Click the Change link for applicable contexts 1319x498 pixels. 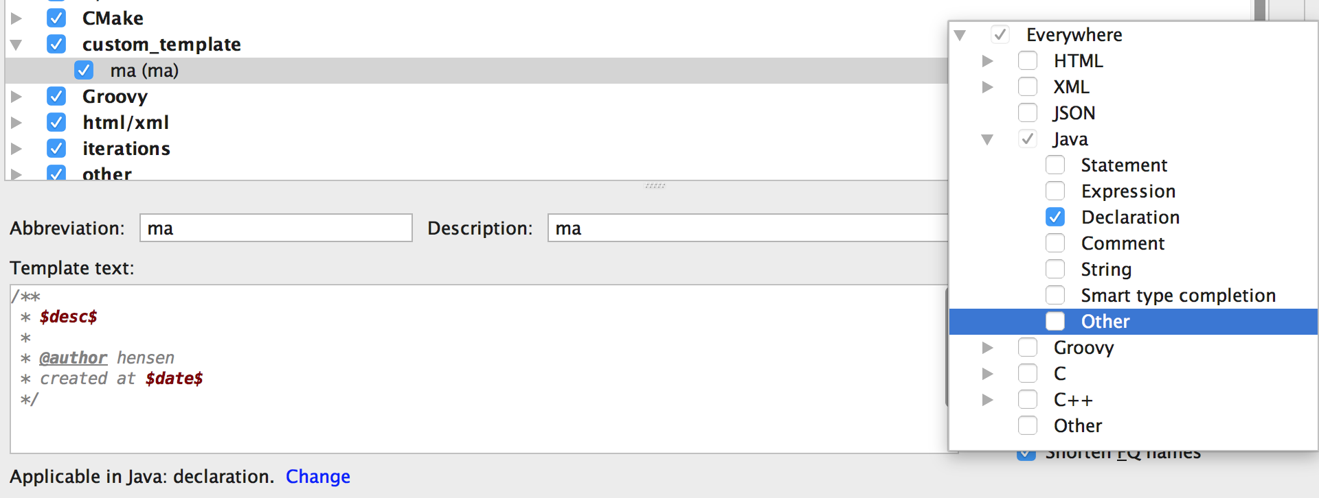pyautogui.click(x=318, y=476)
